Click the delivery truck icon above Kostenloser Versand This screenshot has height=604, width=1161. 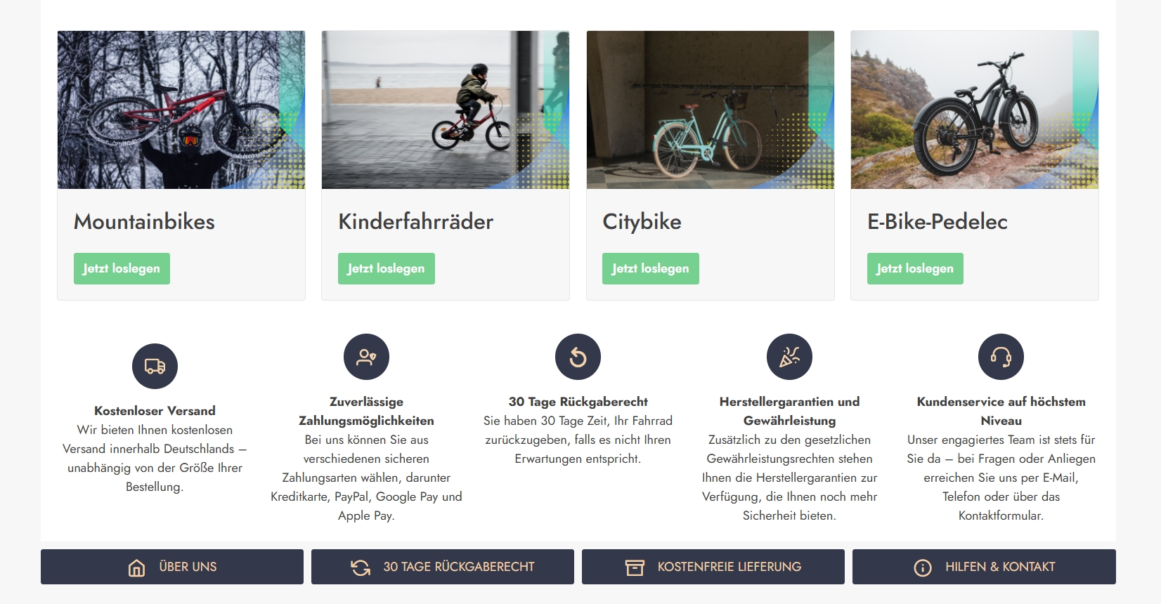point(155,366)
